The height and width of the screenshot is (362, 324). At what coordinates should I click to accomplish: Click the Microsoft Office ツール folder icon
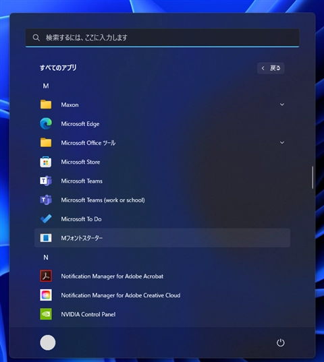[46, 142]
